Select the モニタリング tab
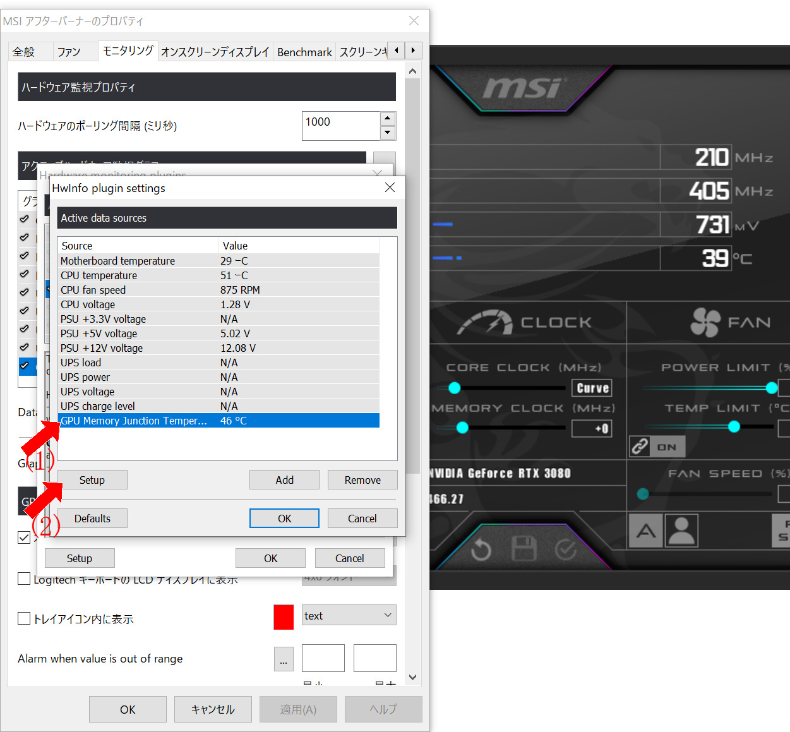This screenshot has width=790, height=732. click(x=128, y=51)
